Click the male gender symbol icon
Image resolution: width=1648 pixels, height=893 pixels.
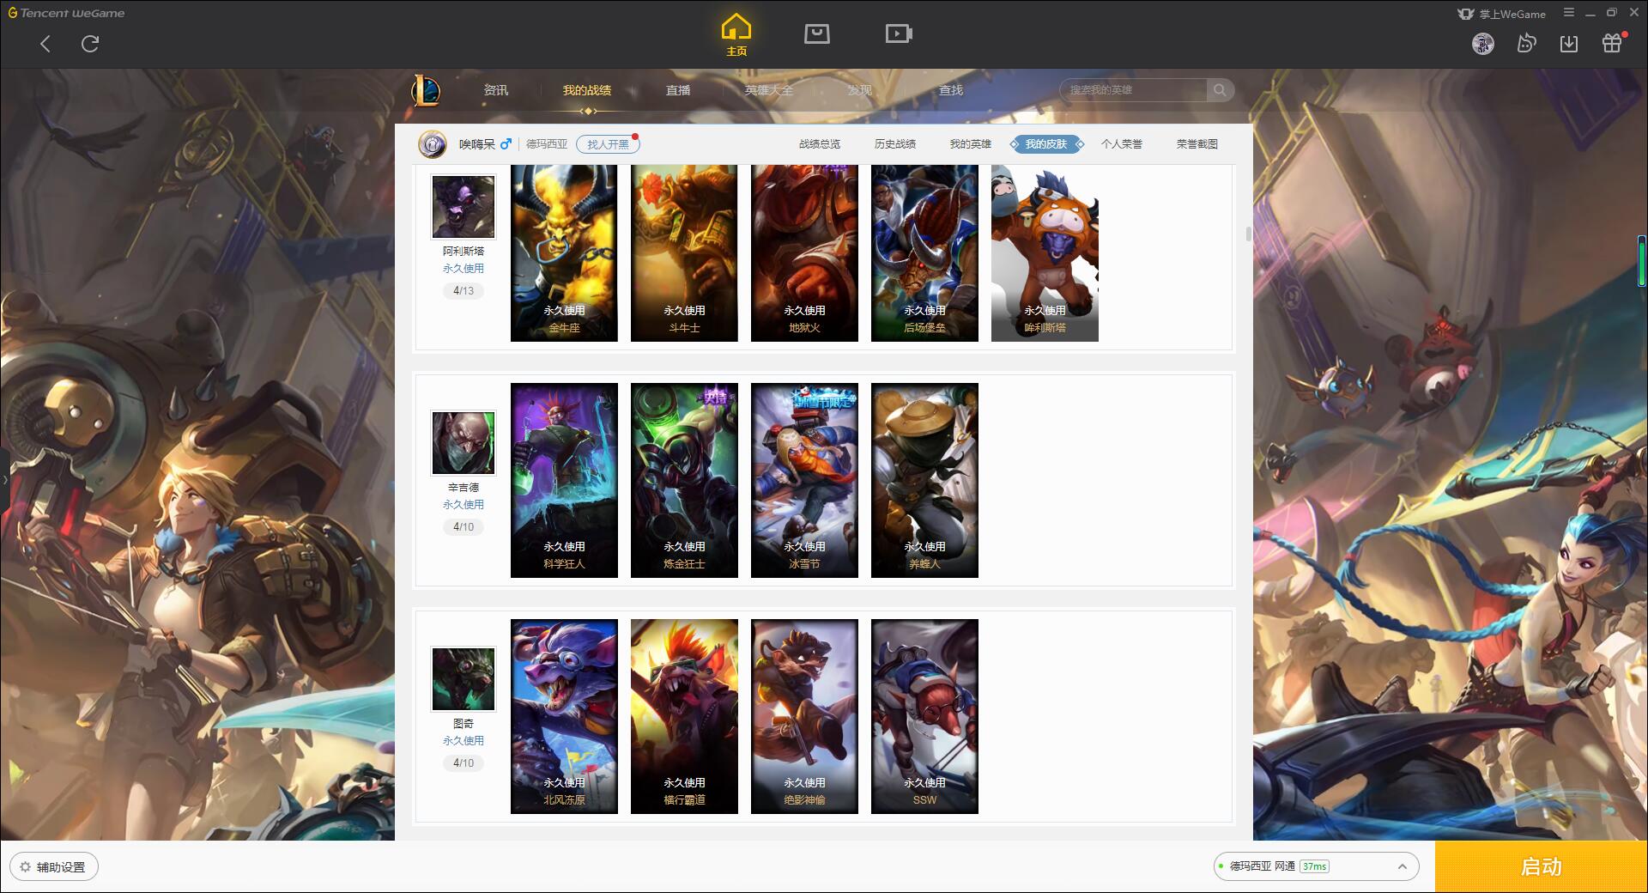pyautogui.click(x=506, y=144)
